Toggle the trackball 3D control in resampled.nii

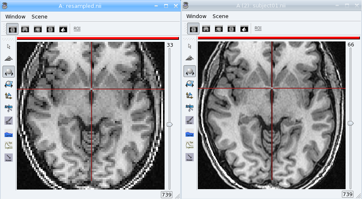(x=9, y=71)
